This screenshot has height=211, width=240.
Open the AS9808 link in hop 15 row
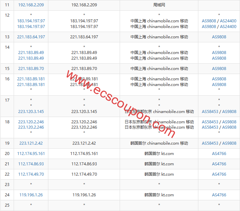219,69
